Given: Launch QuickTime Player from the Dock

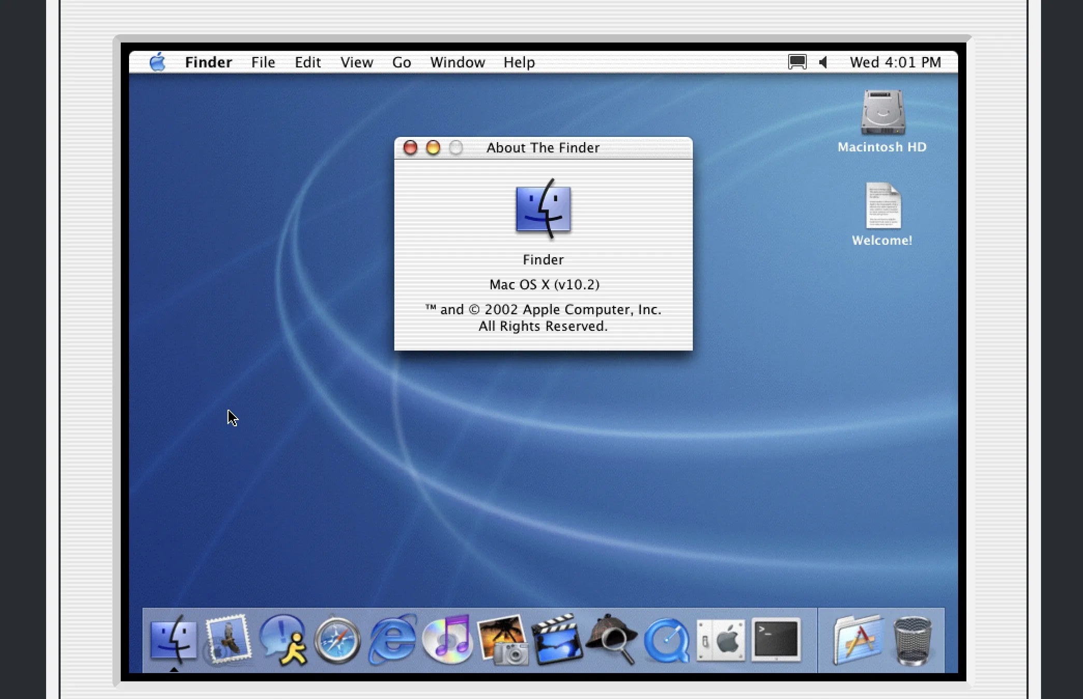Looking at the screenshot, I should pos(667,641).
